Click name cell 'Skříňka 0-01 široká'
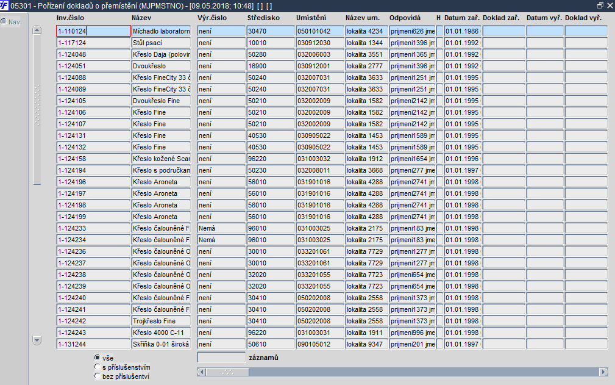Viewport: 615px width, 385px height. [x=161, y=344]
